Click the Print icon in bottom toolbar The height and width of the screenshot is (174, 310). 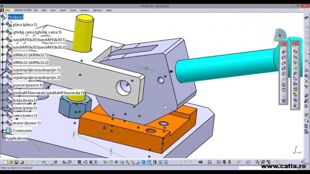coord(22,162)
